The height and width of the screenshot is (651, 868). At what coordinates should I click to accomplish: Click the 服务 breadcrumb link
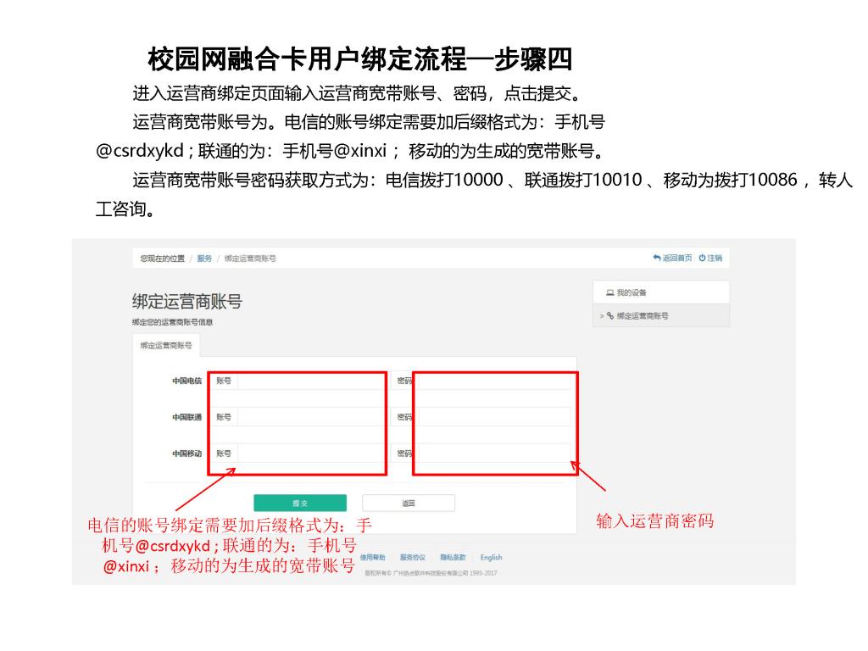tap(204, 259)
